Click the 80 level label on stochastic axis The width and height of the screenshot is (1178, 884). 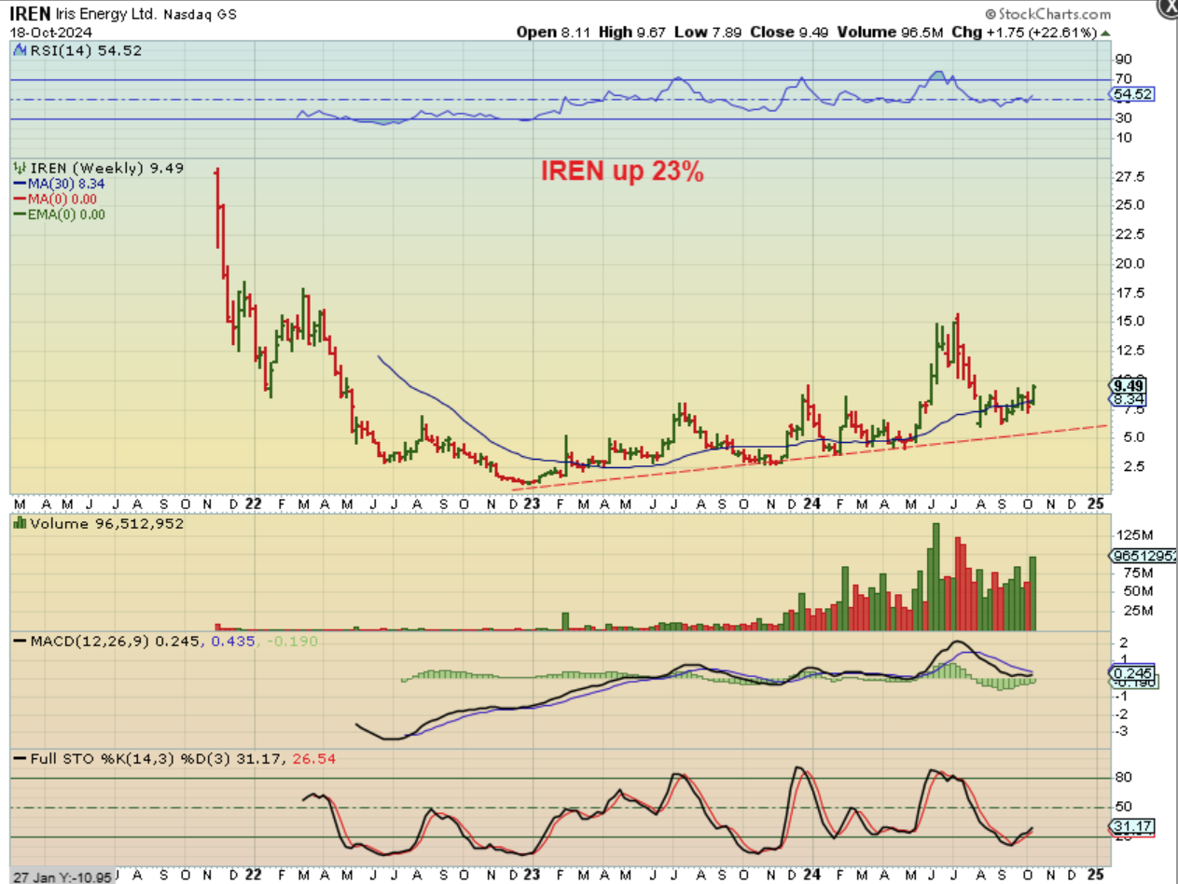(x=1123, y=778)
